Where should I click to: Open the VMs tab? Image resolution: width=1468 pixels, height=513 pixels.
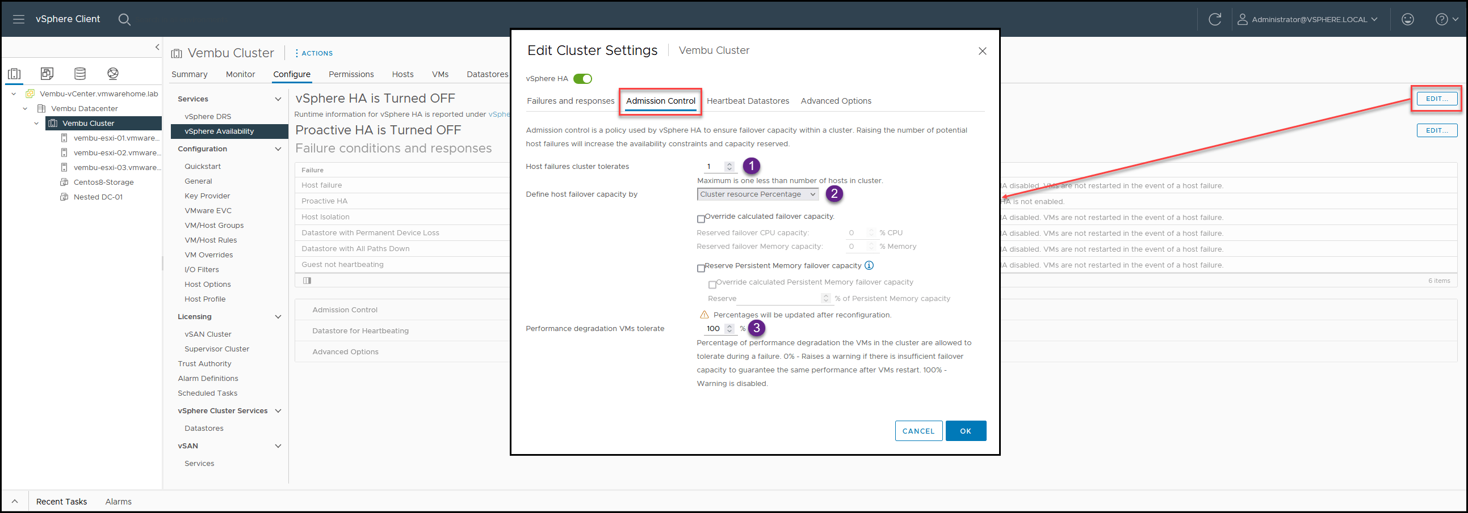(440, 74)
